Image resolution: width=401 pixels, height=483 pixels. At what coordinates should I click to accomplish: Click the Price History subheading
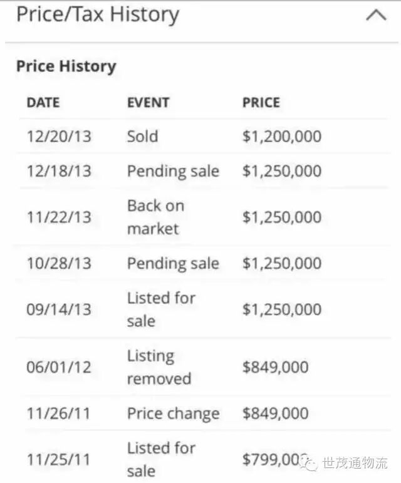[x=66, y=66]
